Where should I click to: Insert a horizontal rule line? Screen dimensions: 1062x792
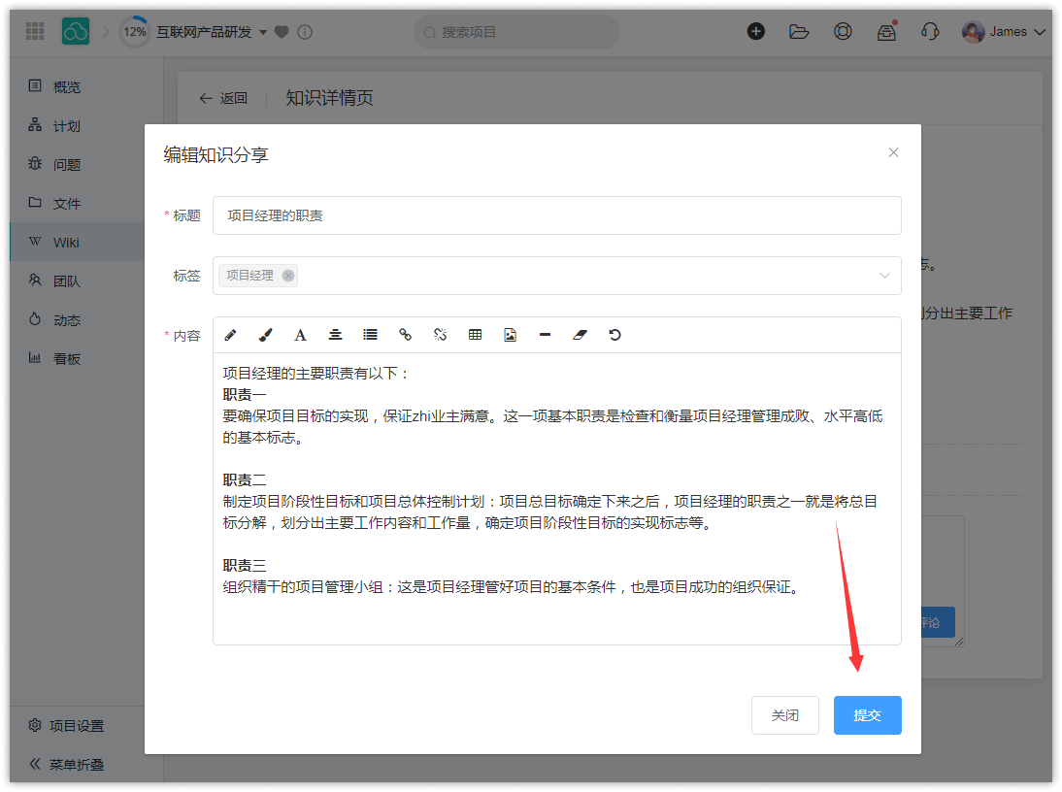coord(546,335)
